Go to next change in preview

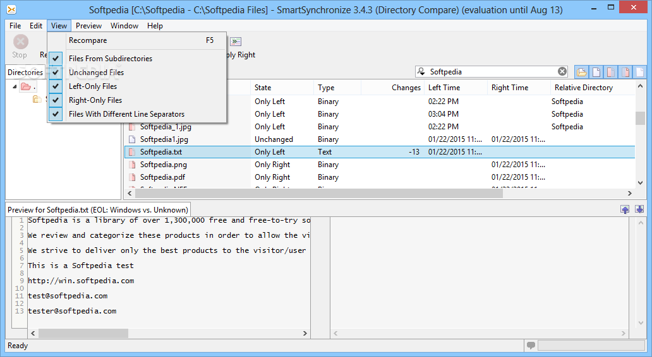point(639,209)
